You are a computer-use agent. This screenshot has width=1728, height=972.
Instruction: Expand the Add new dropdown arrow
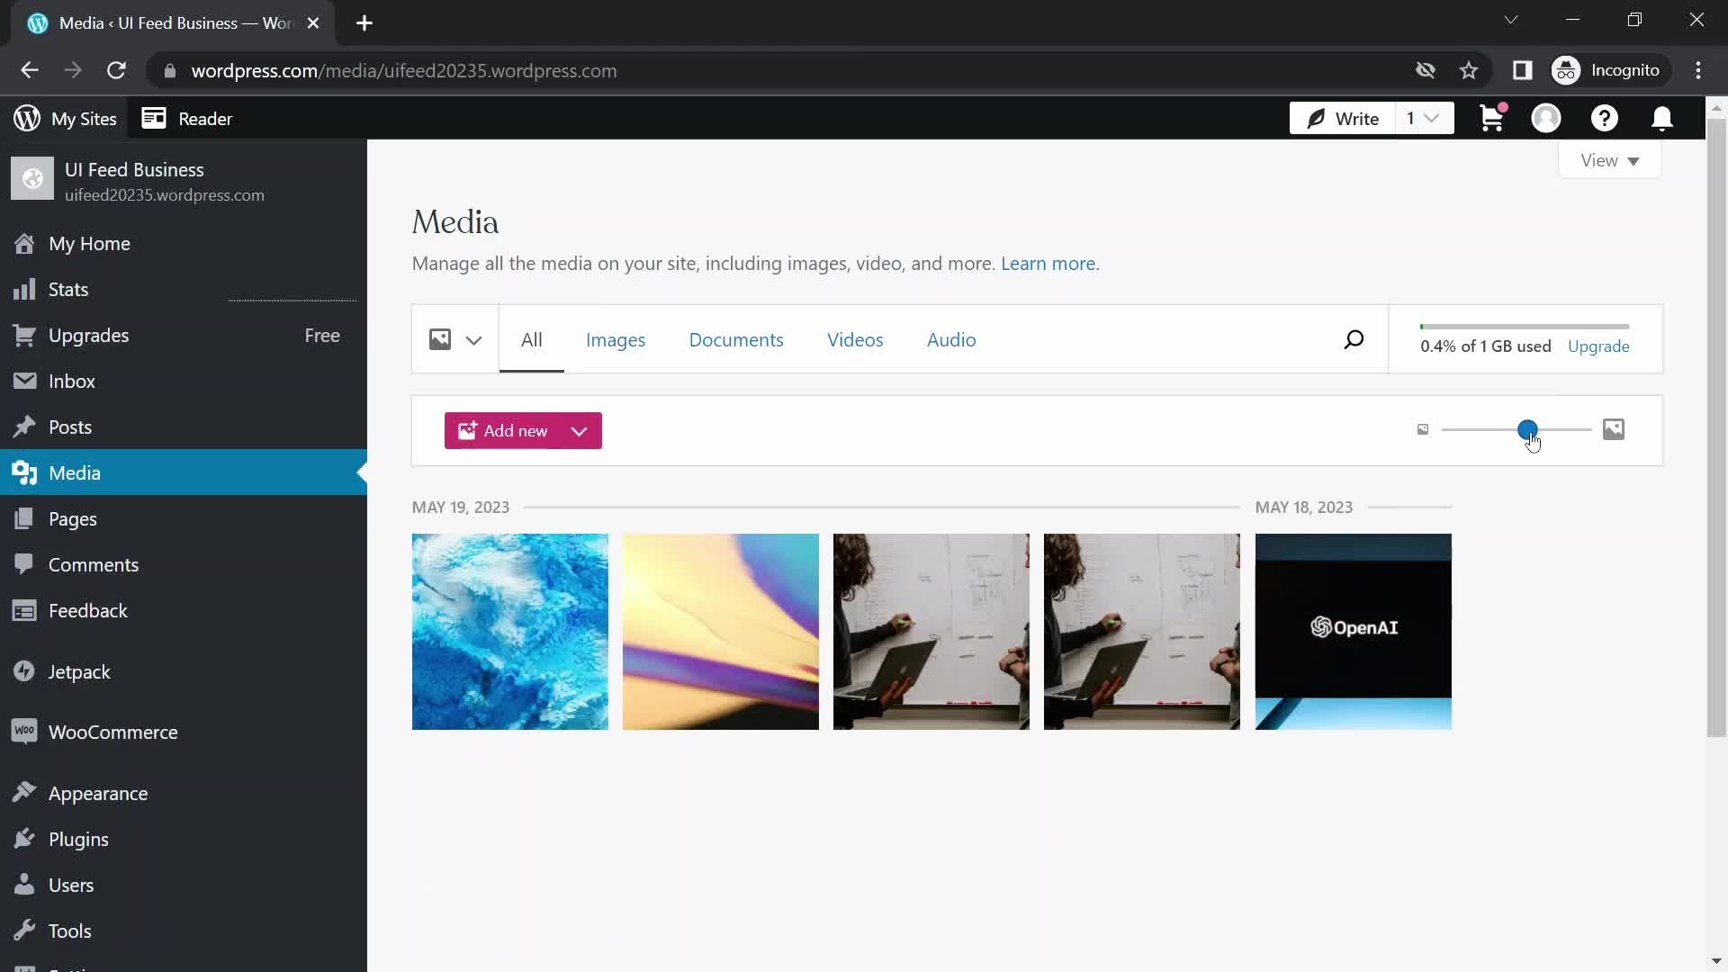point(580,429)
